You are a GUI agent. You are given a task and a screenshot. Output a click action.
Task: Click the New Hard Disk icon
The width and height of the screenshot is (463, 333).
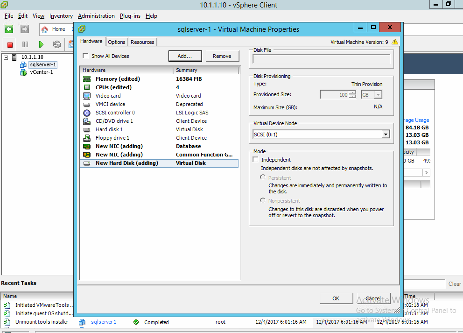(x=87, y=163)
